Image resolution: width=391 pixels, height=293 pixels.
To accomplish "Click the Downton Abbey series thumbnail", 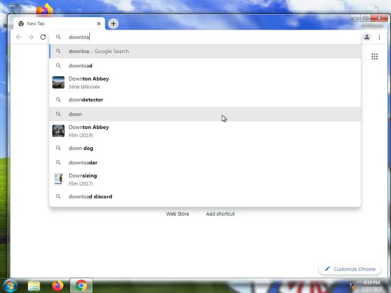I will (58, 82).
